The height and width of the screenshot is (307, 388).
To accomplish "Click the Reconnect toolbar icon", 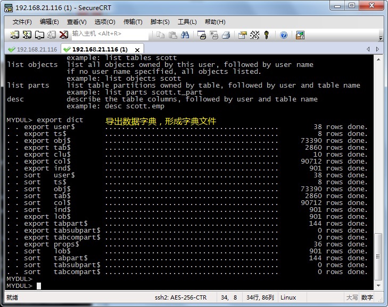I will pyautogui.click(x=52, y=35).
